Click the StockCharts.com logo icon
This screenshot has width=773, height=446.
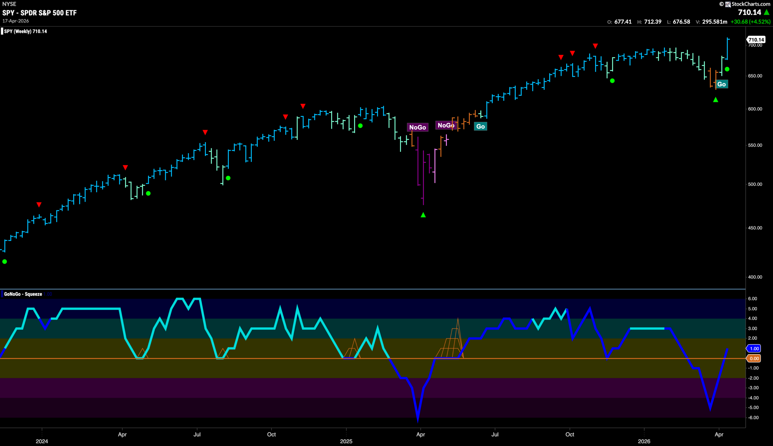coord(728,4)
